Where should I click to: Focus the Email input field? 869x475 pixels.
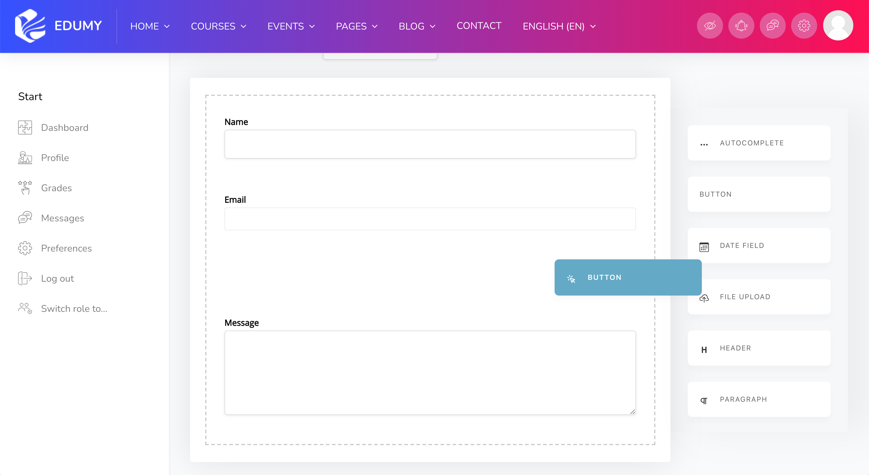[430, 219]
